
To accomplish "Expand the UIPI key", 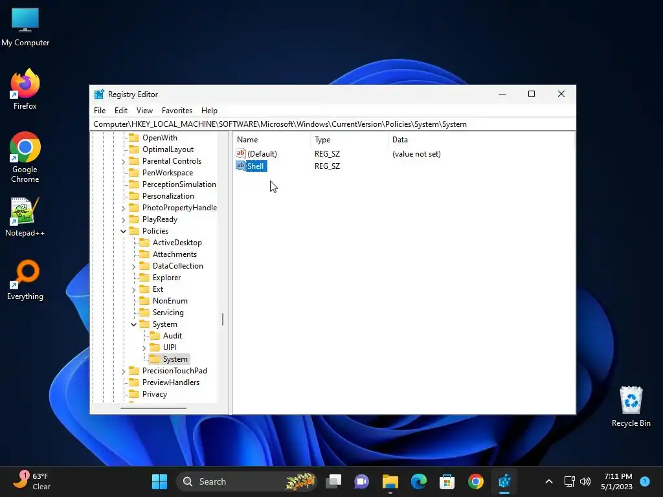I will pyautogui.click(x=144, y=348).
